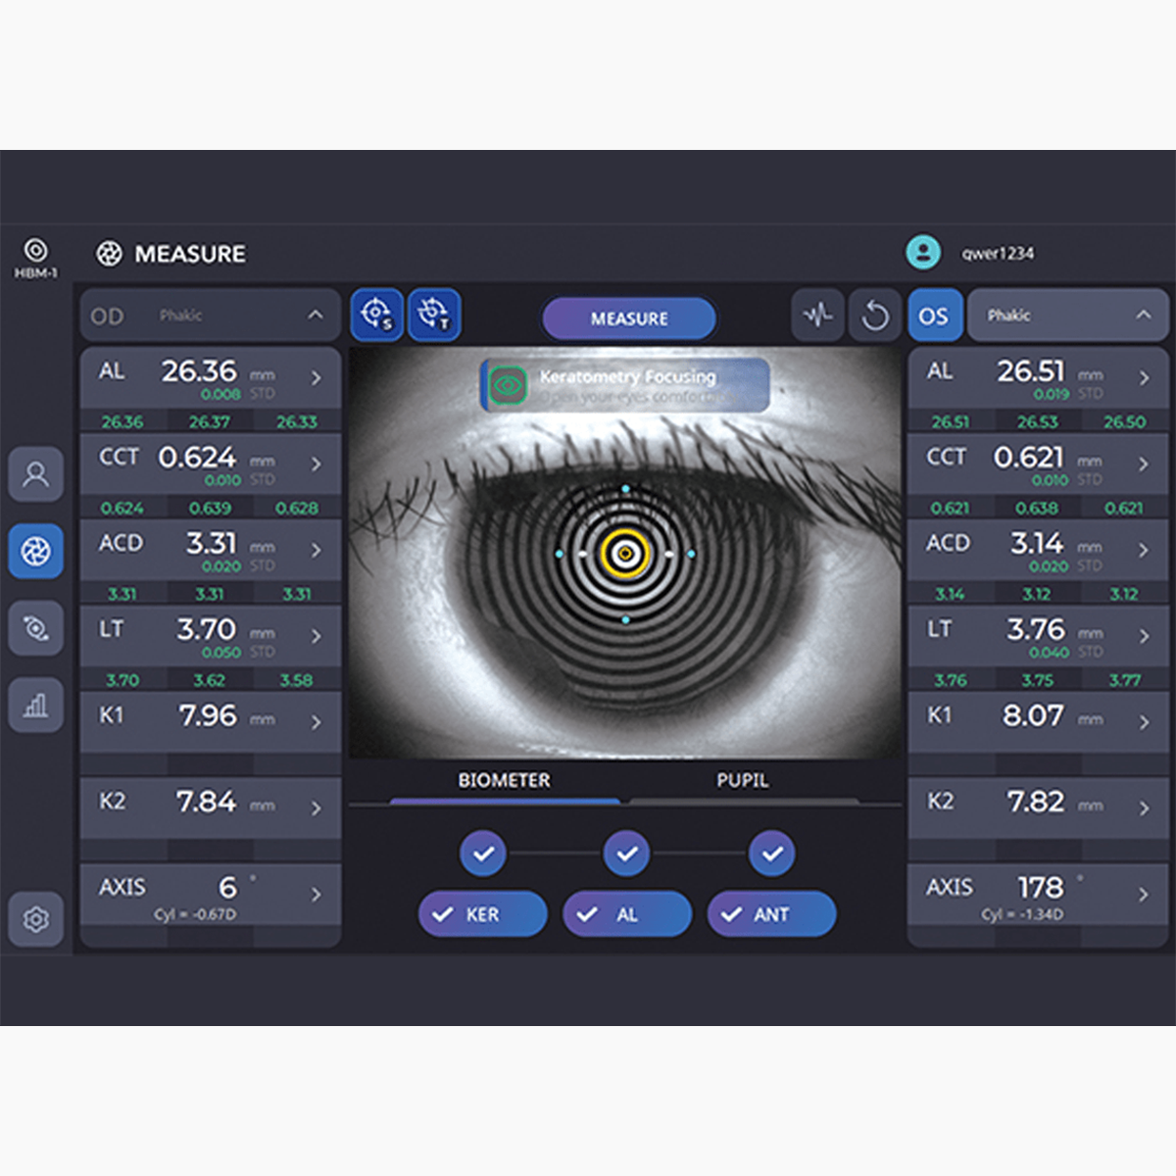Switch to the BIOMETER tab
The width and height of the screenshot is (1176, 1176).
click(x=504, y=781)
